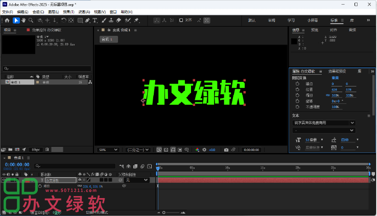
Task: Toggle the 缩放 stopwatch in properties panel
Action: click(x=297, y=95)
